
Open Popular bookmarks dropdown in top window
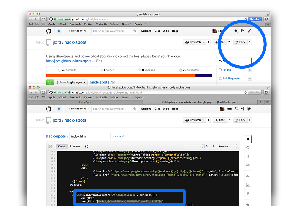[x=140, y=24]
